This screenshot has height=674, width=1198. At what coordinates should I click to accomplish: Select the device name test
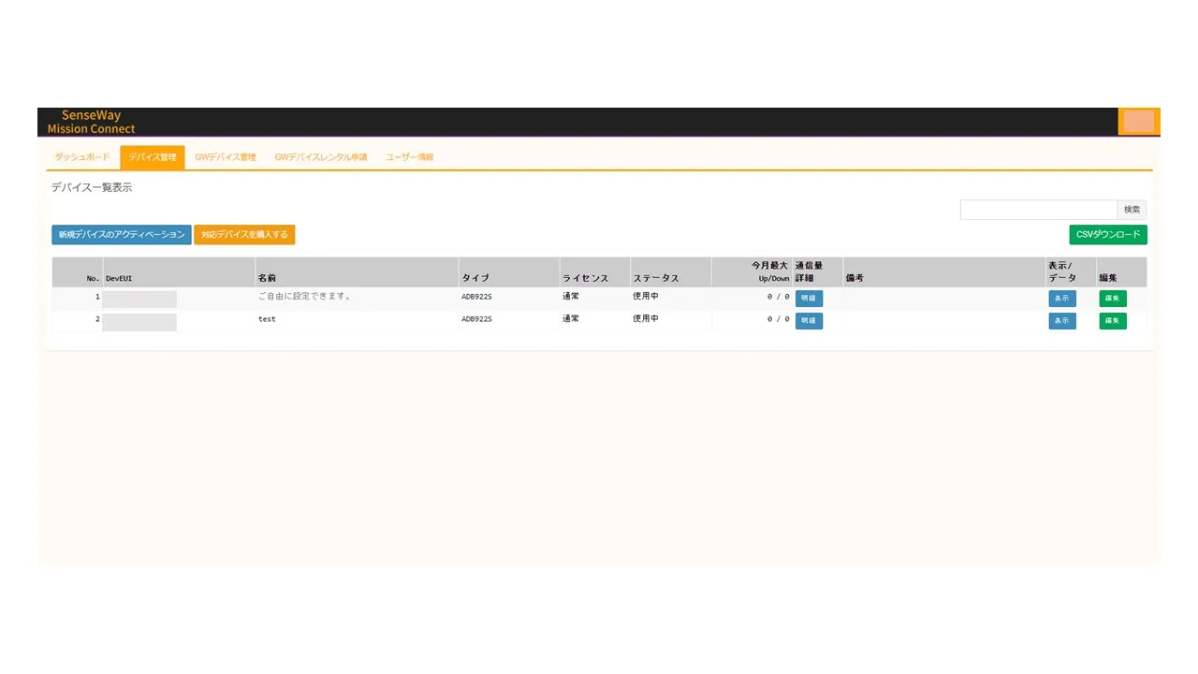(267, 319)
